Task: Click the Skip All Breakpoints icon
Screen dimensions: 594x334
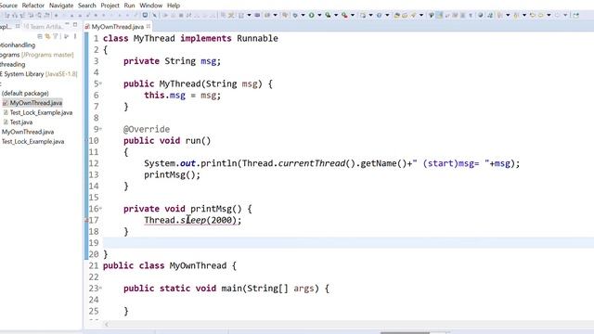Action: tap(155, 15)
